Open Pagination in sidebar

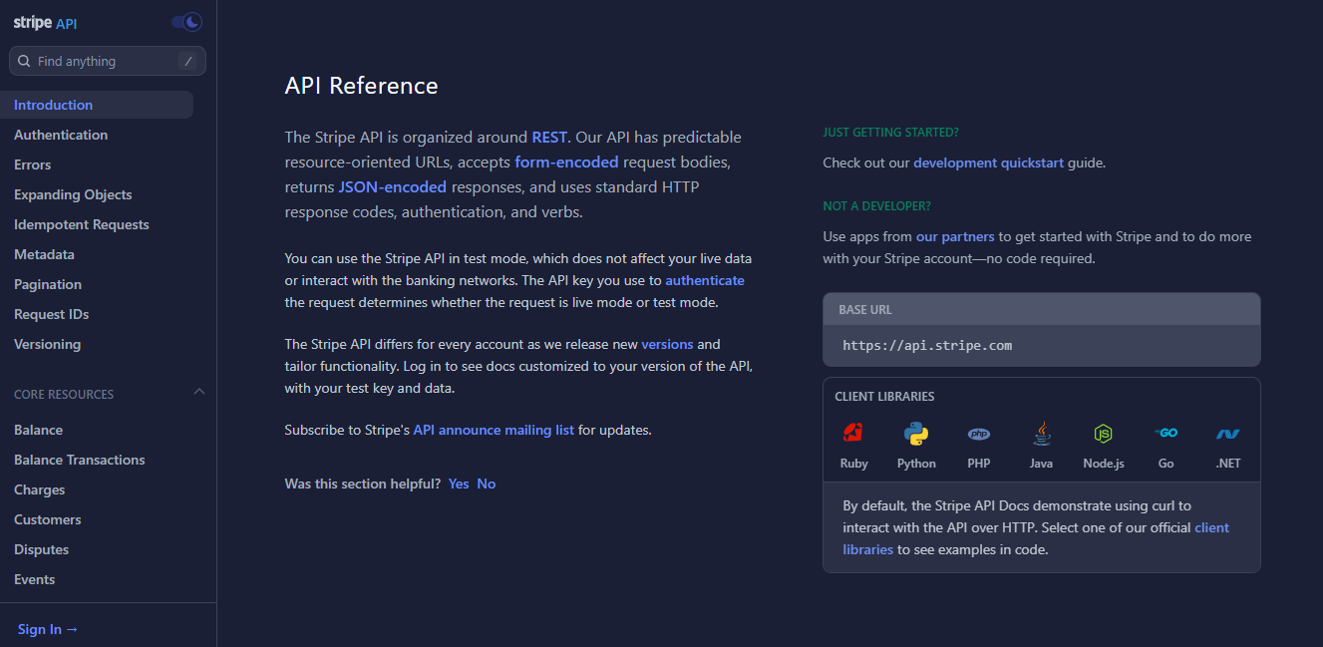click(x=48, y=284)
